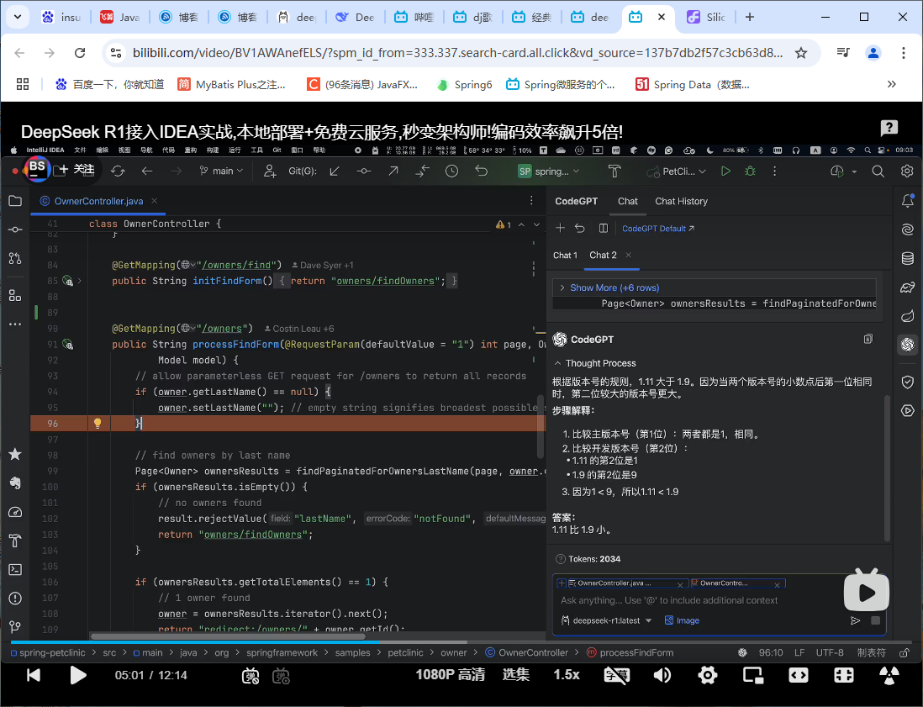Switch to wide screen mode
Image resolution: width=923 pixels, height=707 pixels.
(x=799, y=674)
